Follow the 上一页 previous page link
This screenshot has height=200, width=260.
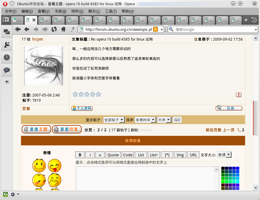(x=229, y=130)
